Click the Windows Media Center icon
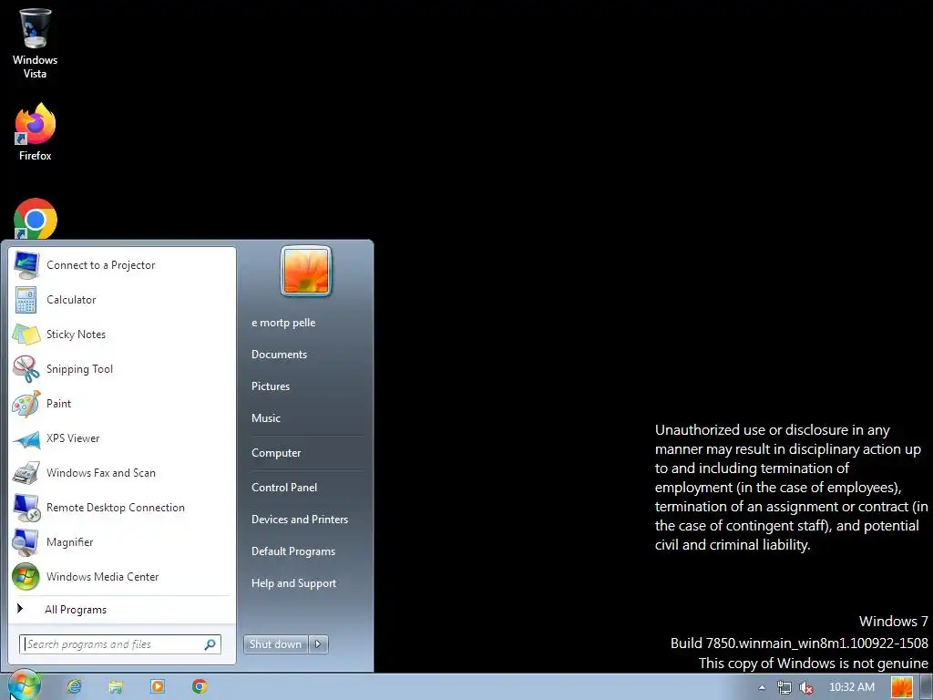933x700 pixels. [26, 577]
